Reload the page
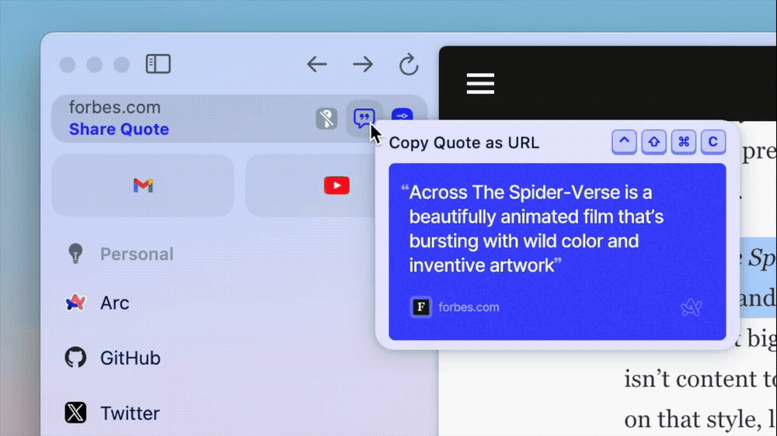This screenshot has width=777, height=436. [x=409, y=64]
